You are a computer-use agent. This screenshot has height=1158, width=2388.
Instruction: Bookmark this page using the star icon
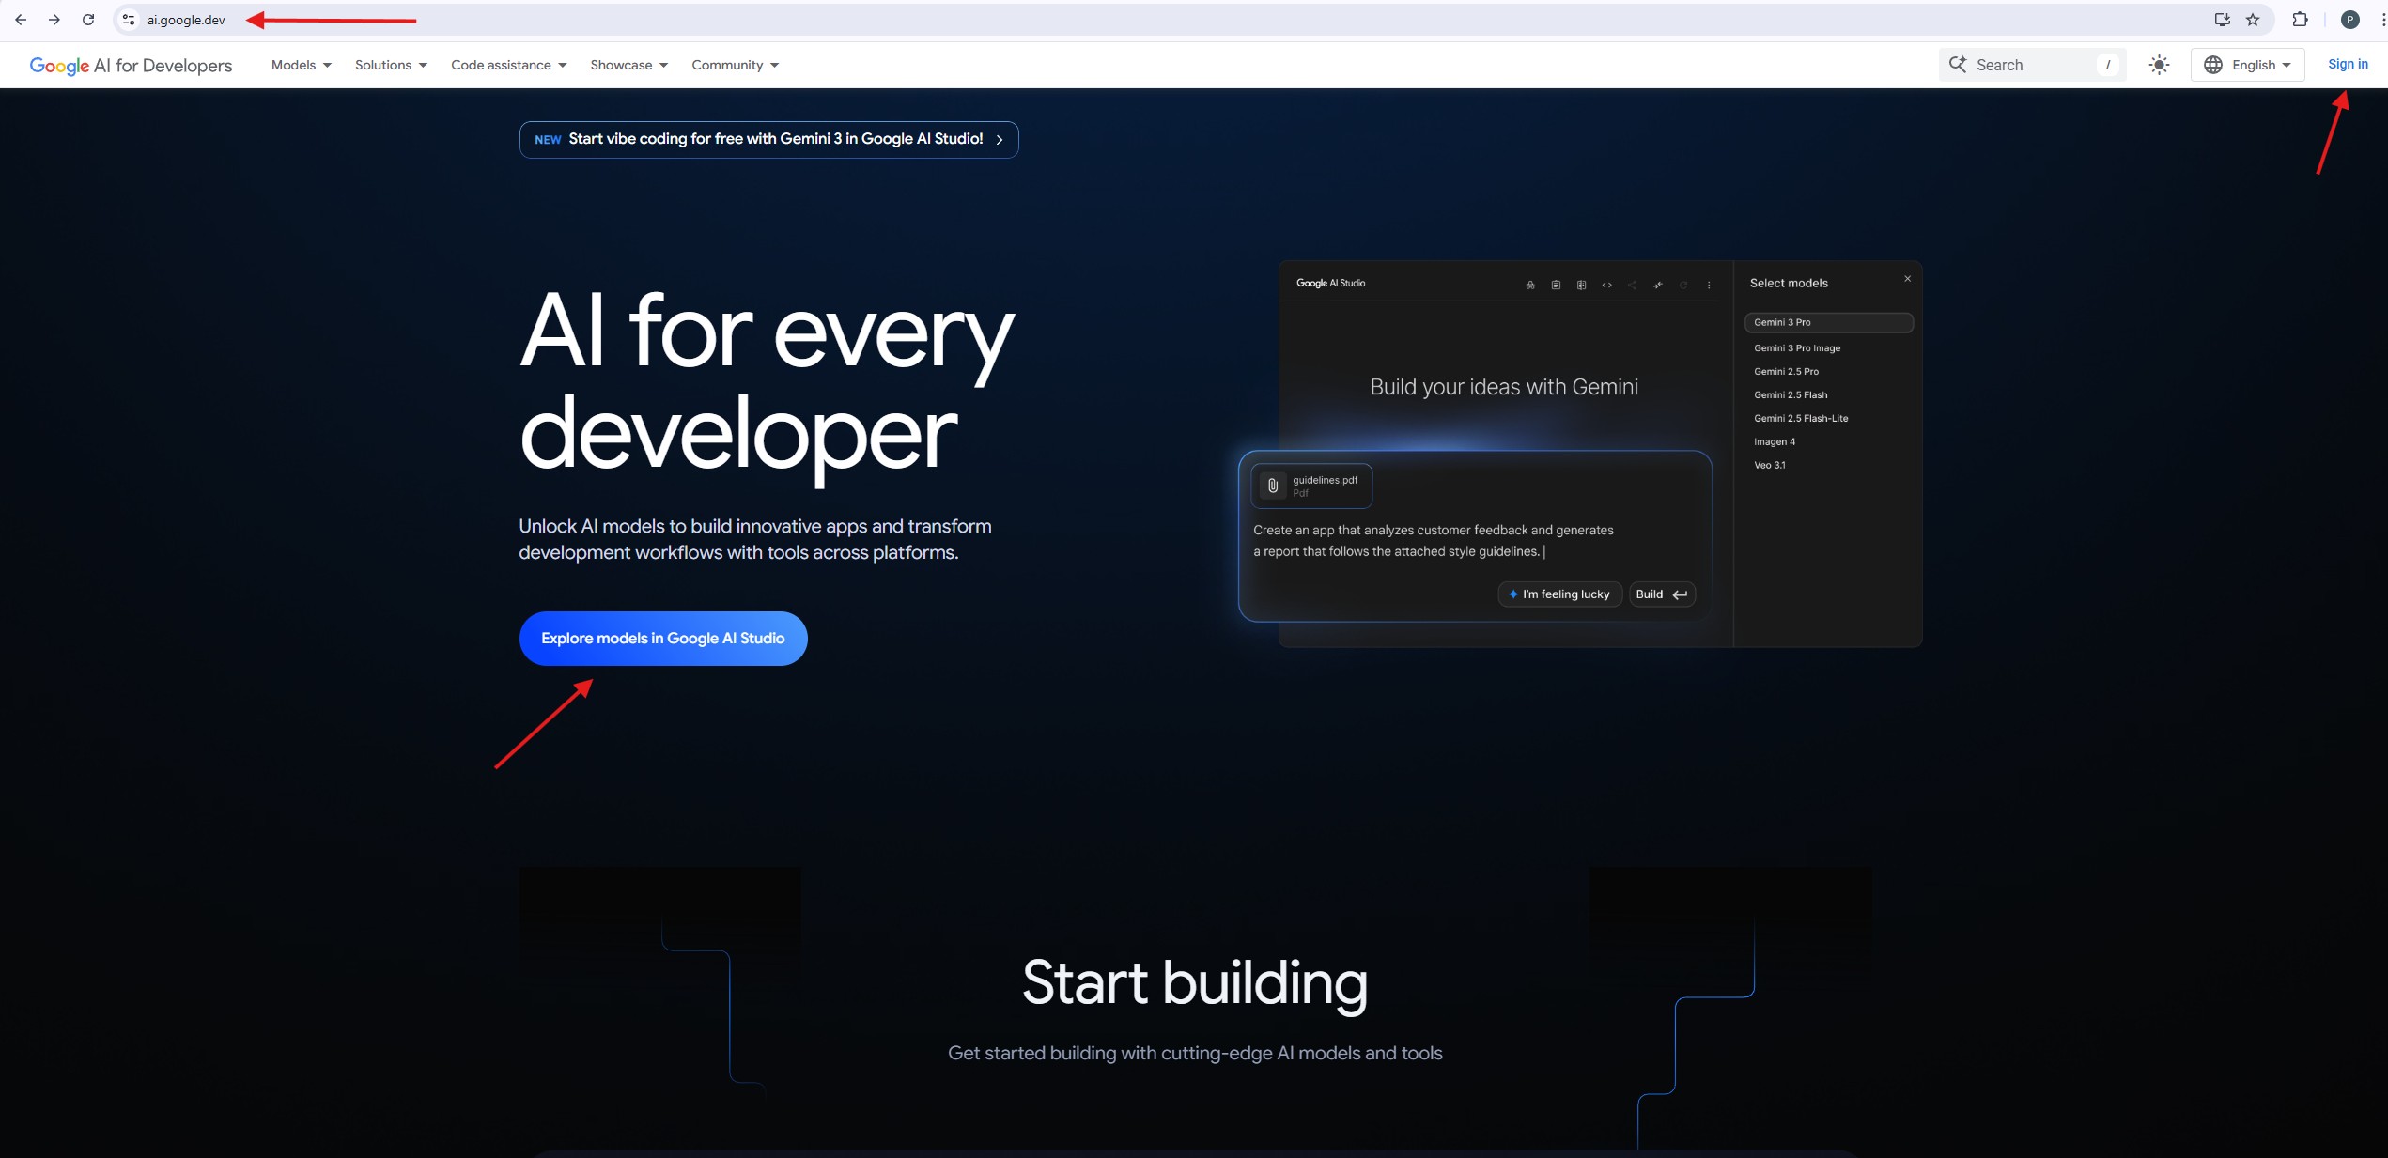pos(2253,20)
